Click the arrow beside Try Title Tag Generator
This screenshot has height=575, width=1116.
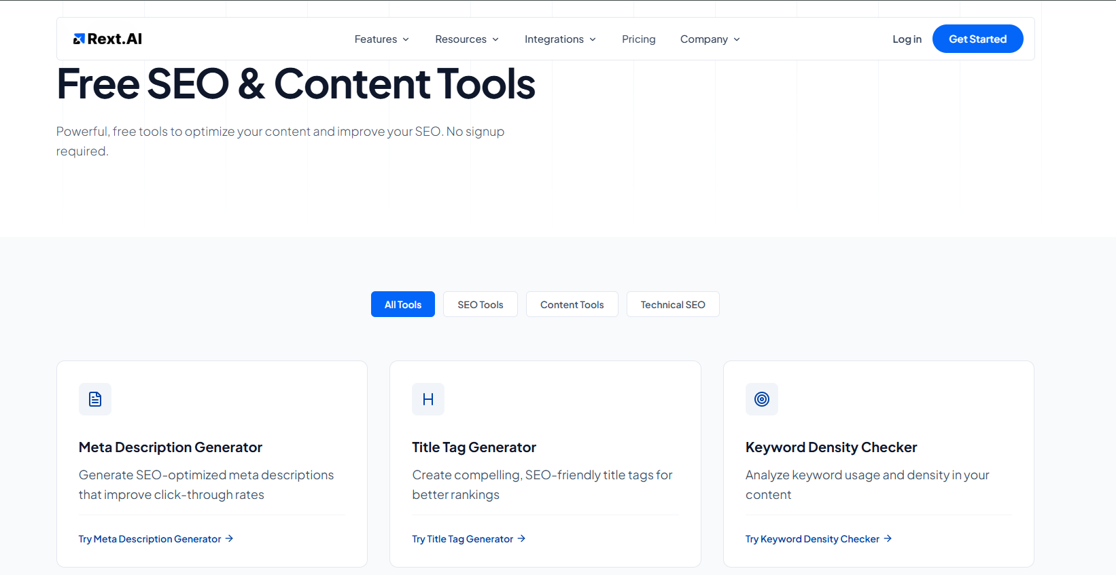pos(521,538)
